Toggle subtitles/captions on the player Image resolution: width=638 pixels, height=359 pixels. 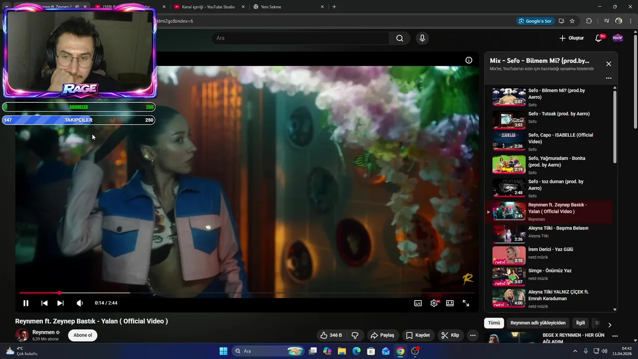(x=418, y=303)
